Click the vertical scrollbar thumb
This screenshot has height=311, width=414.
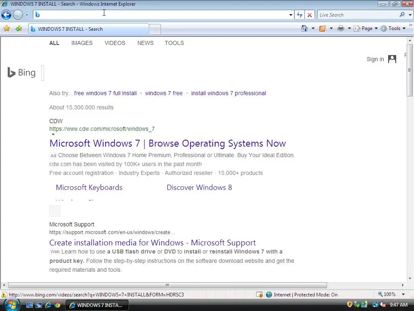click(410, 70)
